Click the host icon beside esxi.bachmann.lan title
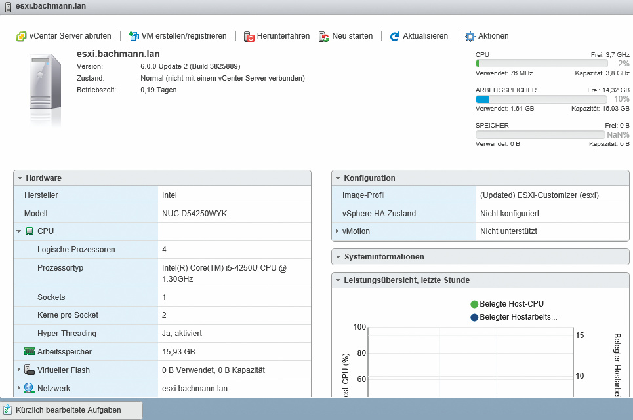Screen dimensions: 633x420 pyautogui.click(x=8, y=7)
